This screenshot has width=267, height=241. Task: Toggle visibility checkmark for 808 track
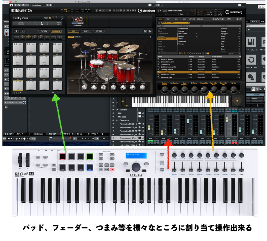pos(113,113)
